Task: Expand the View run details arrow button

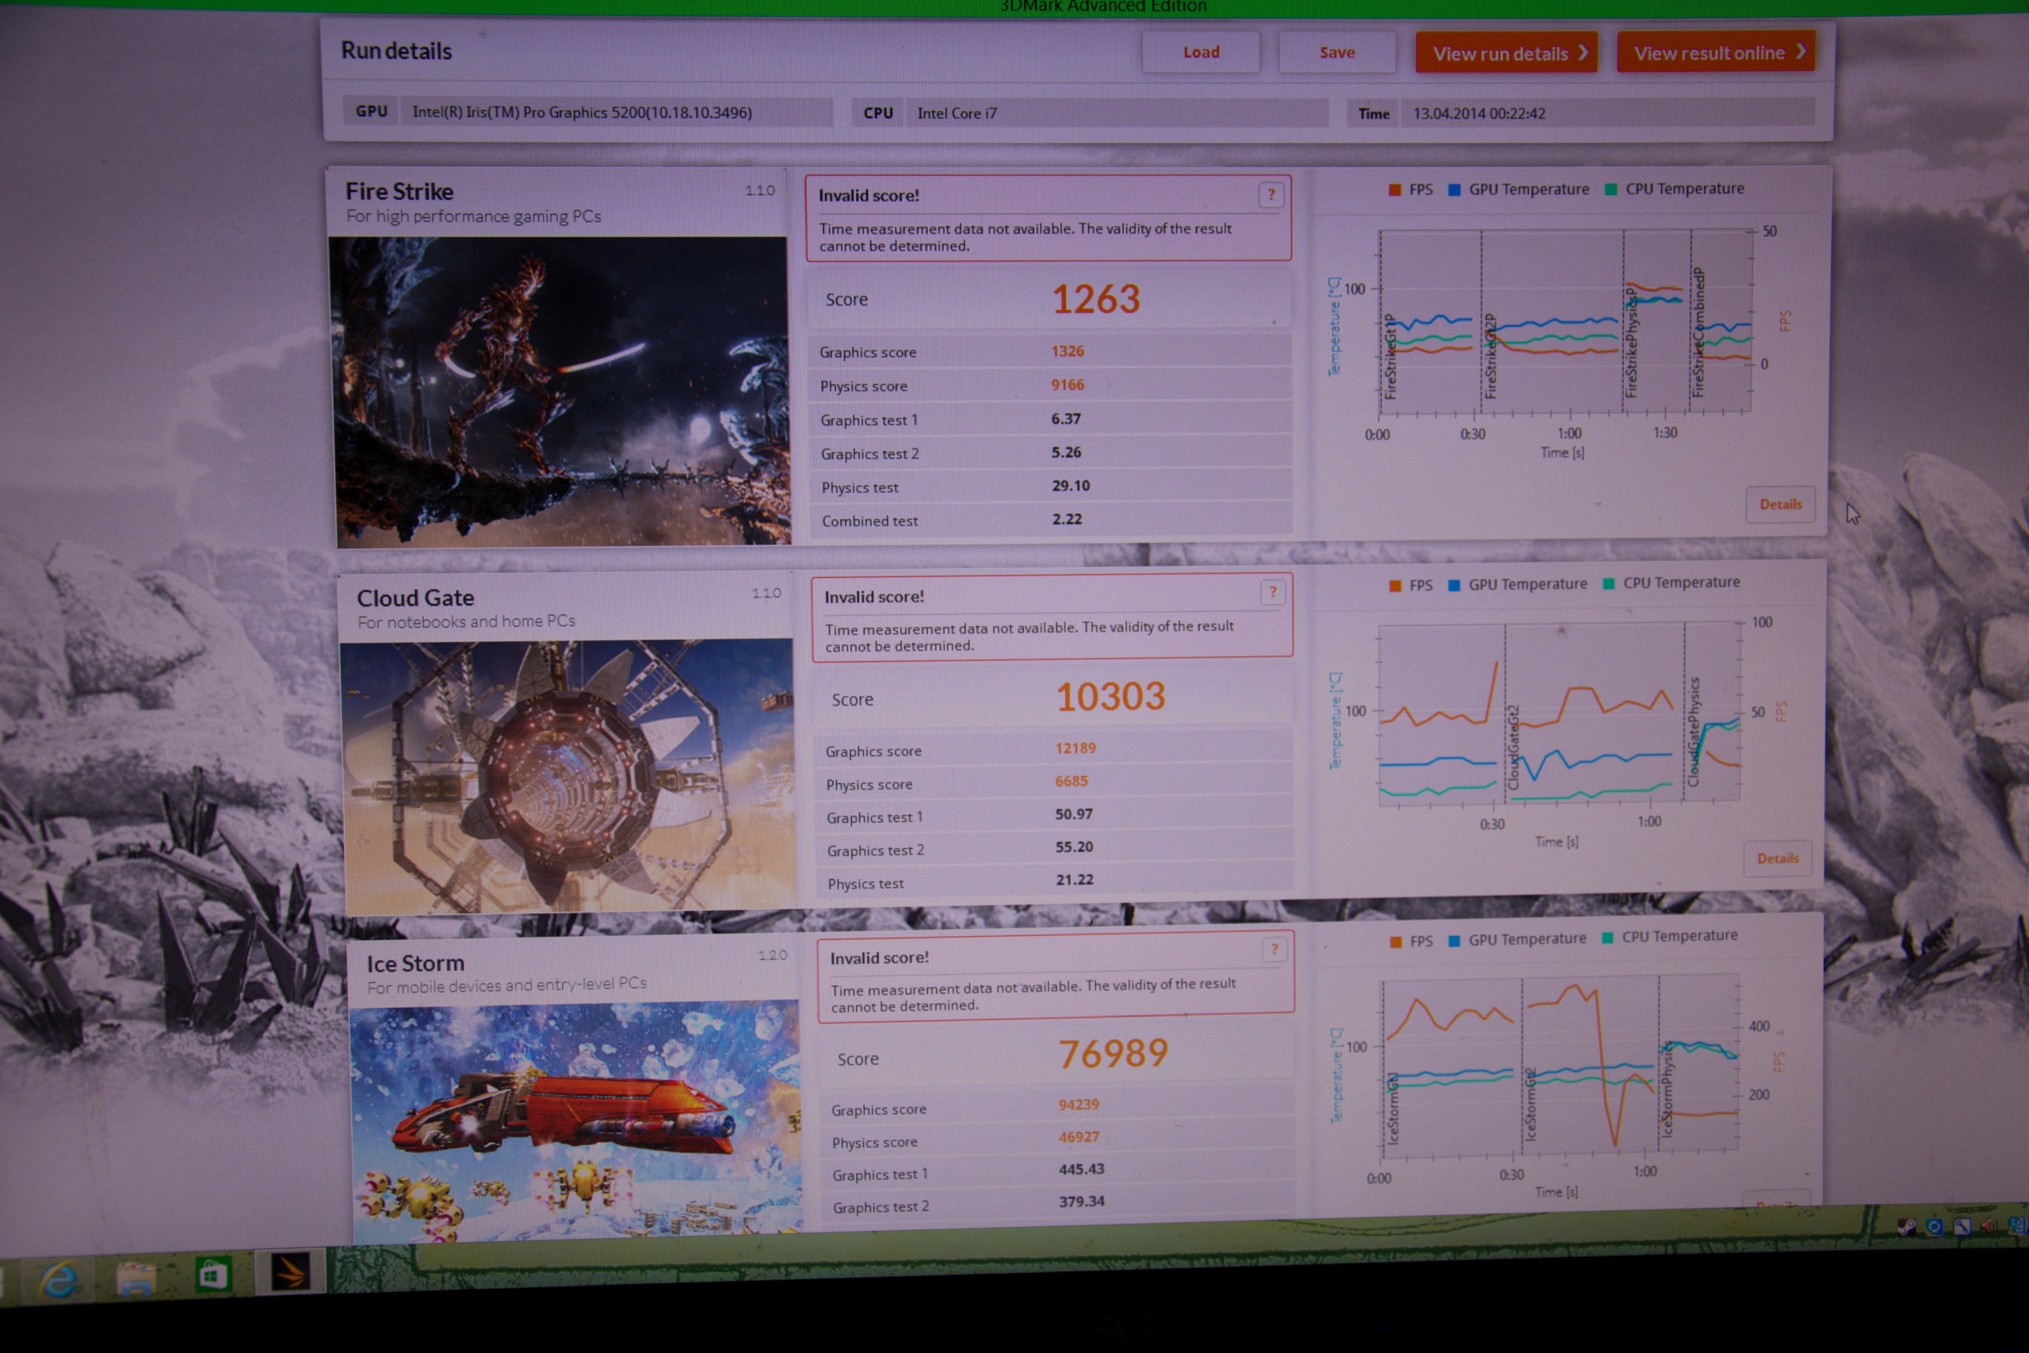Action: (1506, 53)
